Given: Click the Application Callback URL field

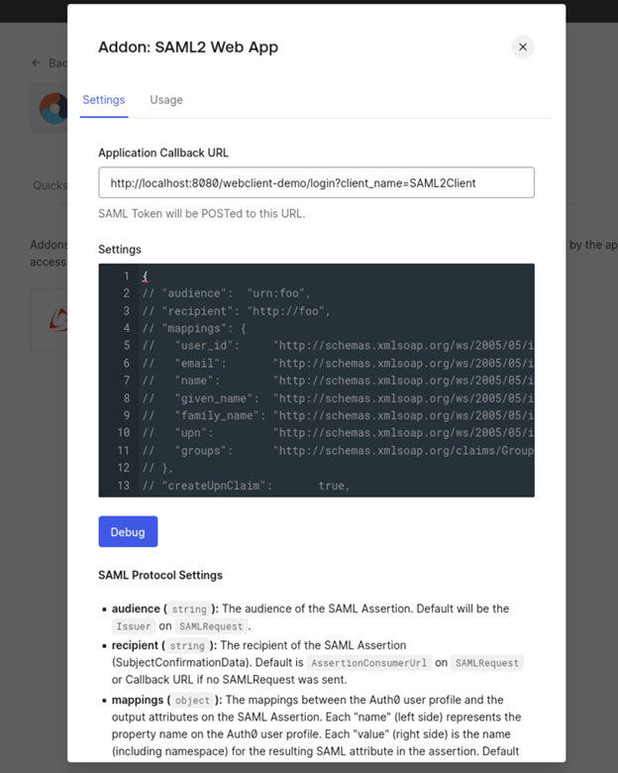Looking at the screenshot, I should pos(316,183).
